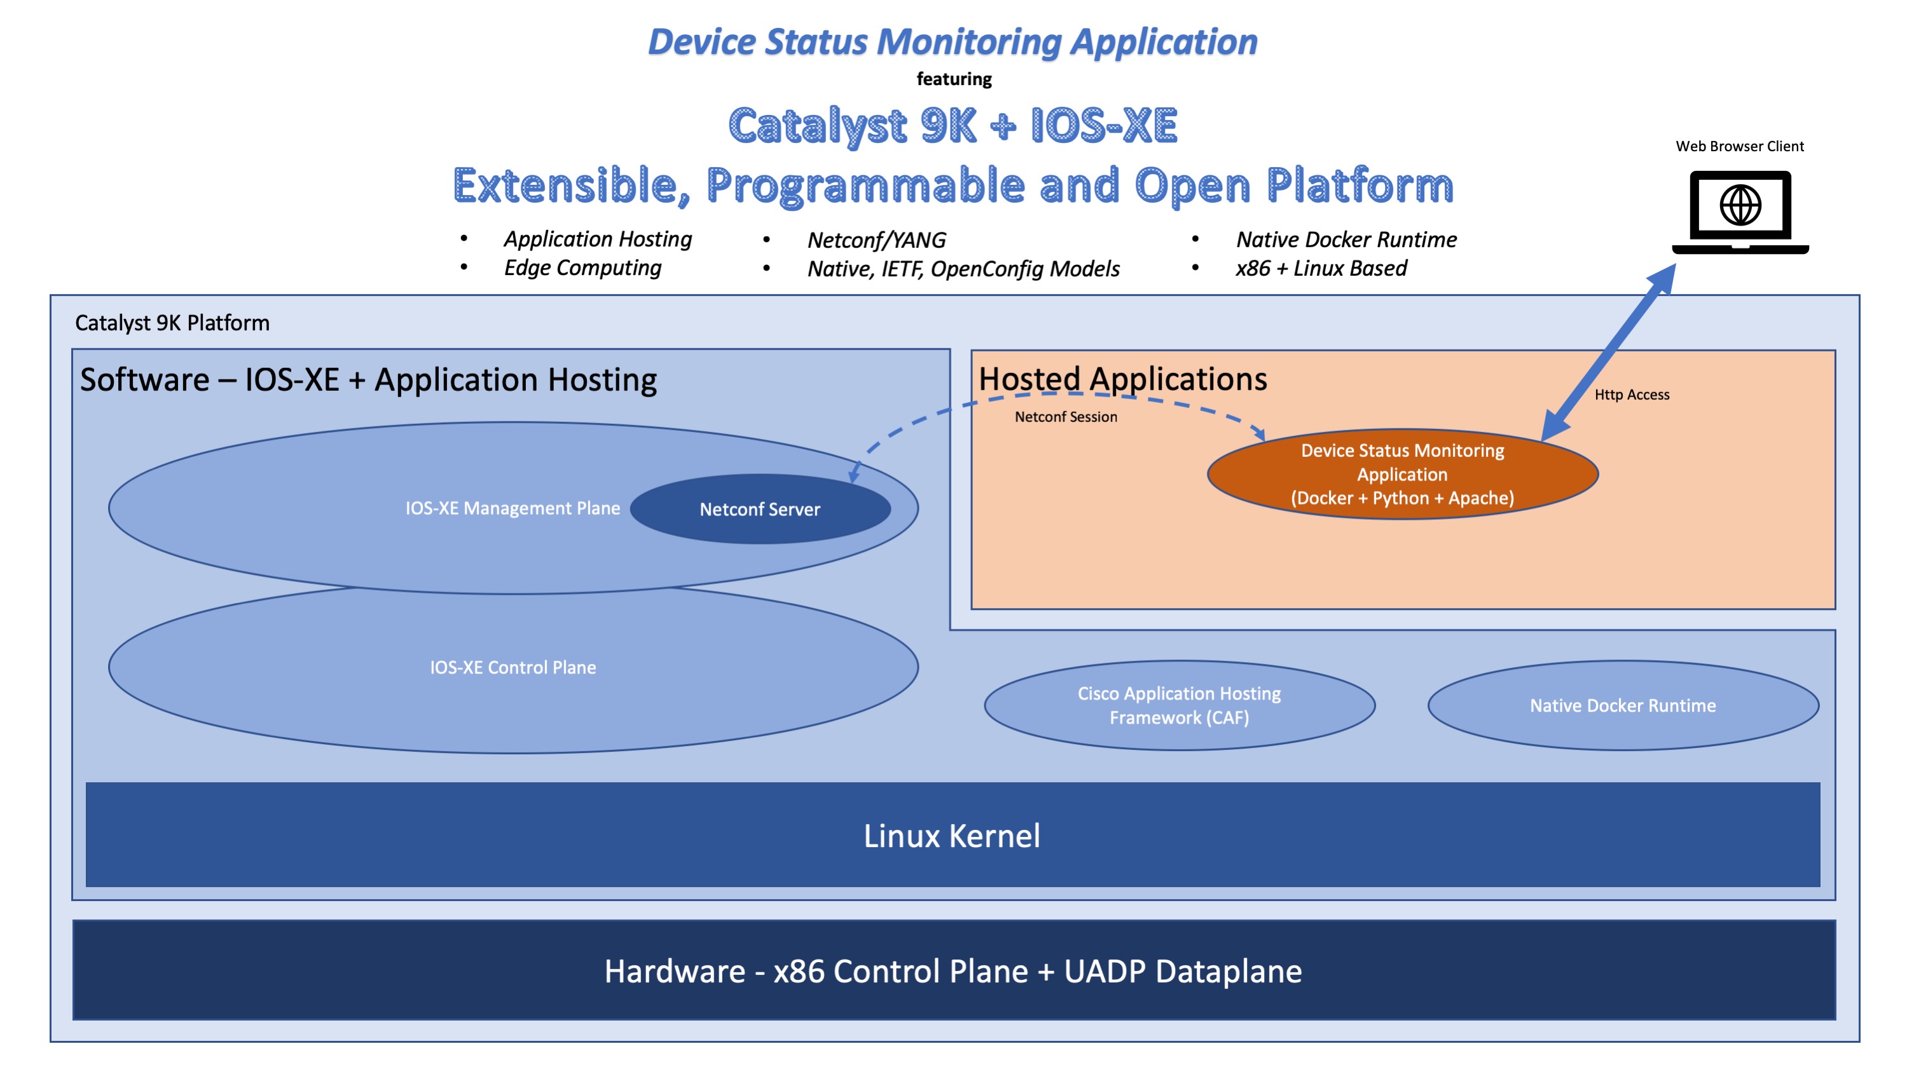Image resolution: width=1907 pixels, height=1072 pixels.
Task: Select the Netconf Server ellipse
Action: coord(759,509)
